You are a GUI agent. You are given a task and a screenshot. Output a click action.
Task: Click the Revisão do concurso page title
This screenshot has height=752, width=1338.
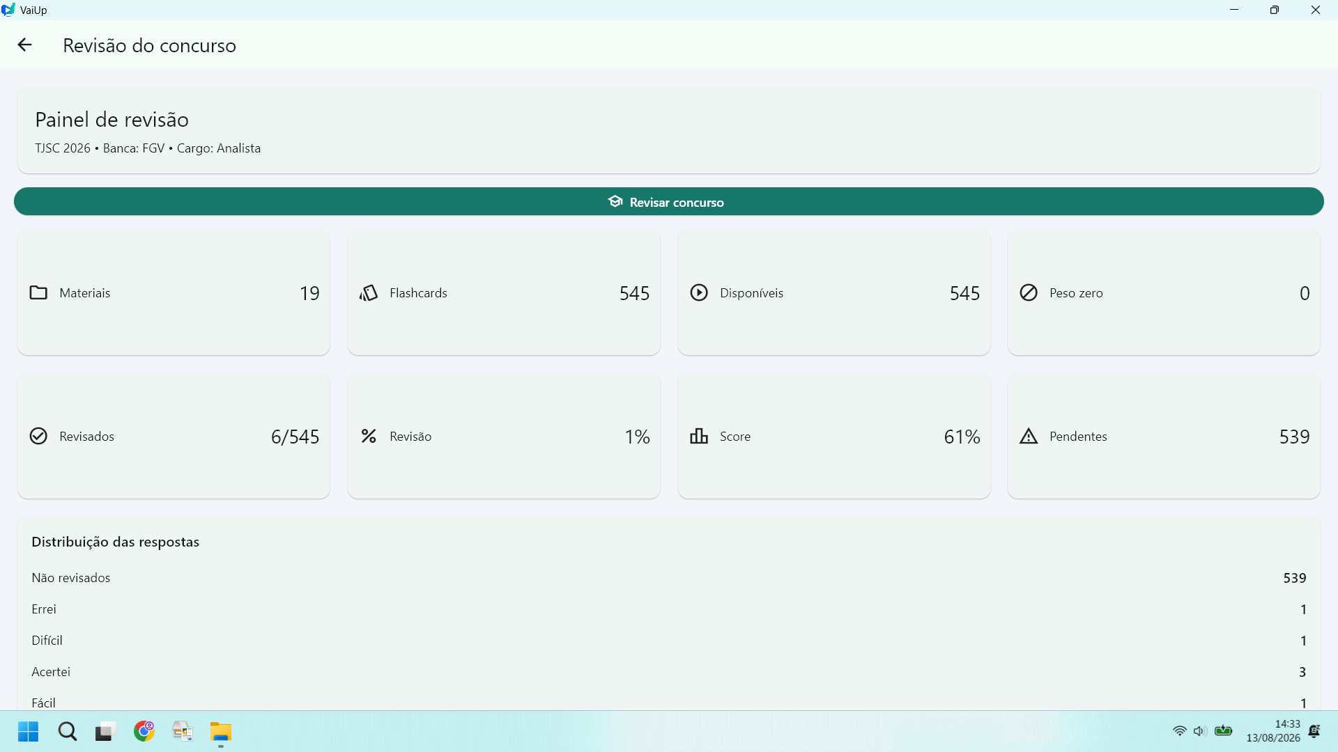point(150,45)
